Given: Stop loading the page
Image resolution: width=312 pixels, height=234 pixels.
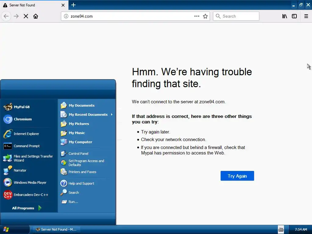Looking at the screenshot, I should tap(26, 16).
